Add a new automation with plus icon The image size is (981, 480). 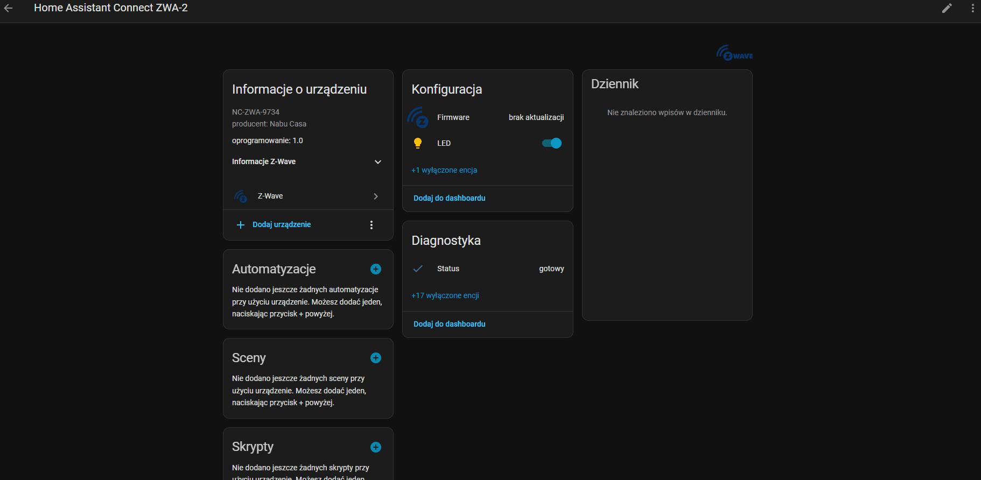pyautogui.click(x=376, y=269)
